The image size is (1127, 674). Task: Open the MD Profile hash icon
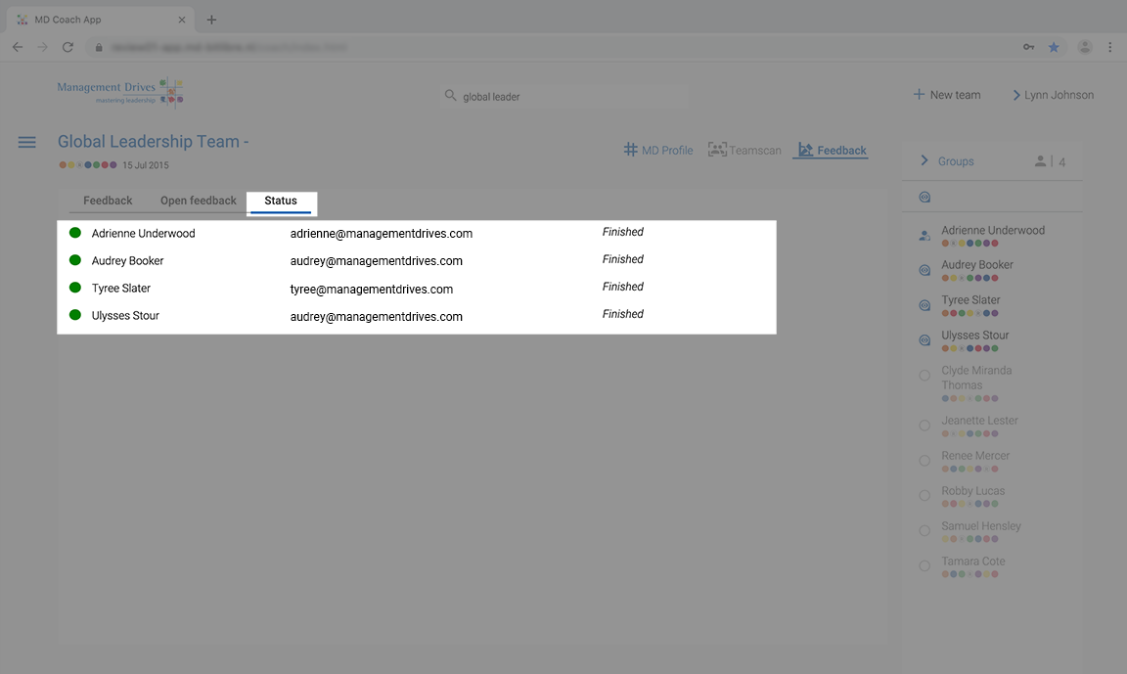[x=630, y=150]
